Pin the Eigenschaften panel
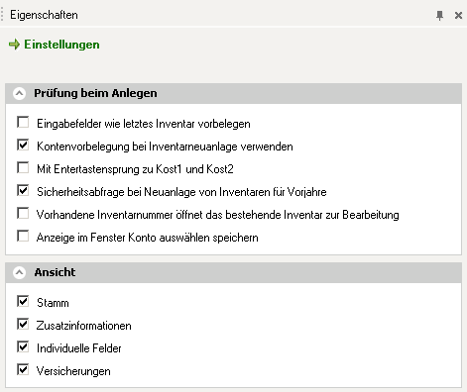Image resolution: width=467 pixels, height=392 pixels. tap(439, 15)
